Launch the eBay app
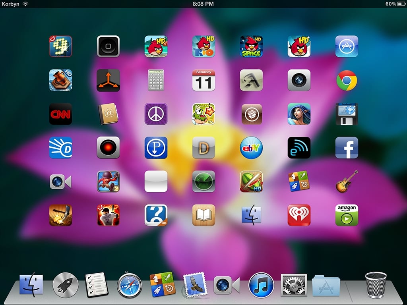Image resolution: width=407 pixels, height=305 pixels. (x=251, y=148)
